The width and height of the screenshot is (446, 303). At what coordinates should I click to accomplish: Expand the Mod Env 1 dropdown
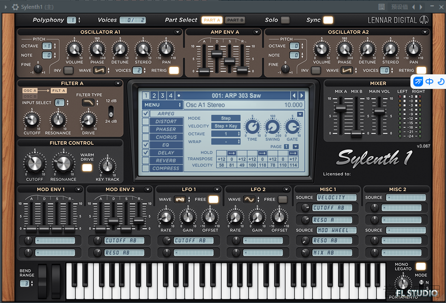[x=78, y=190]
